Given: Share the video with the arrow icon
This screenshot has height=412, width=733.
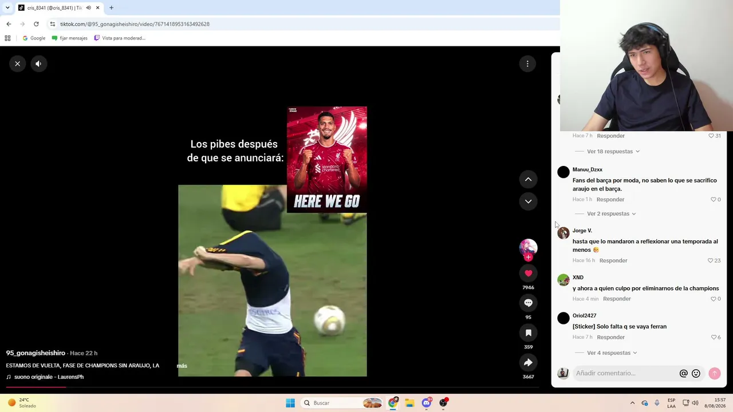Looking at the screenshot, I should pos(528,363).
